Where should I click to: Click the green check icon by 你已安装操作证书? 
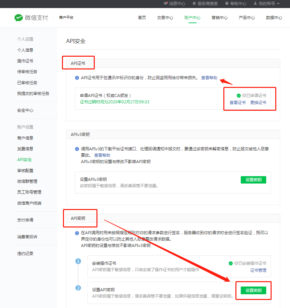231,263
